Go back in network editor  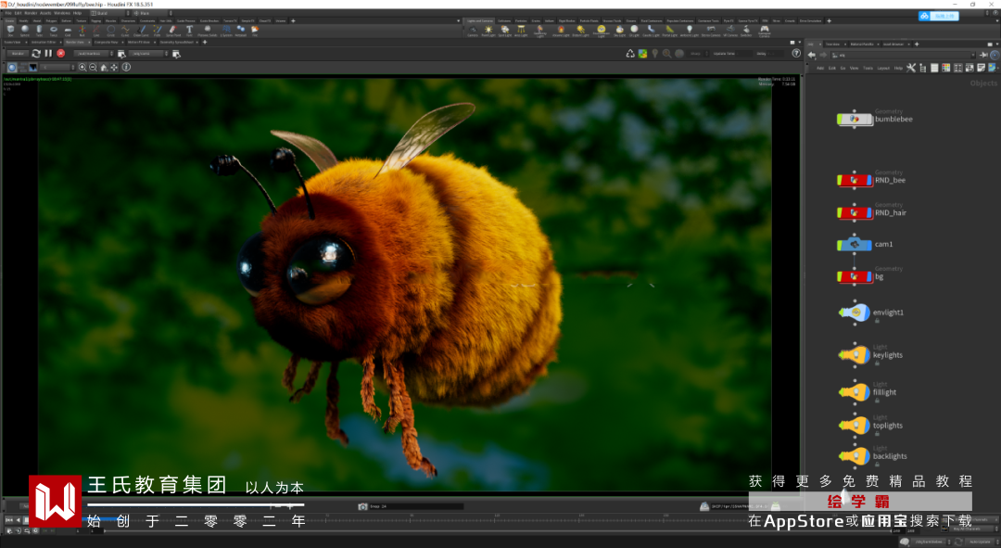tap(812, 55)
